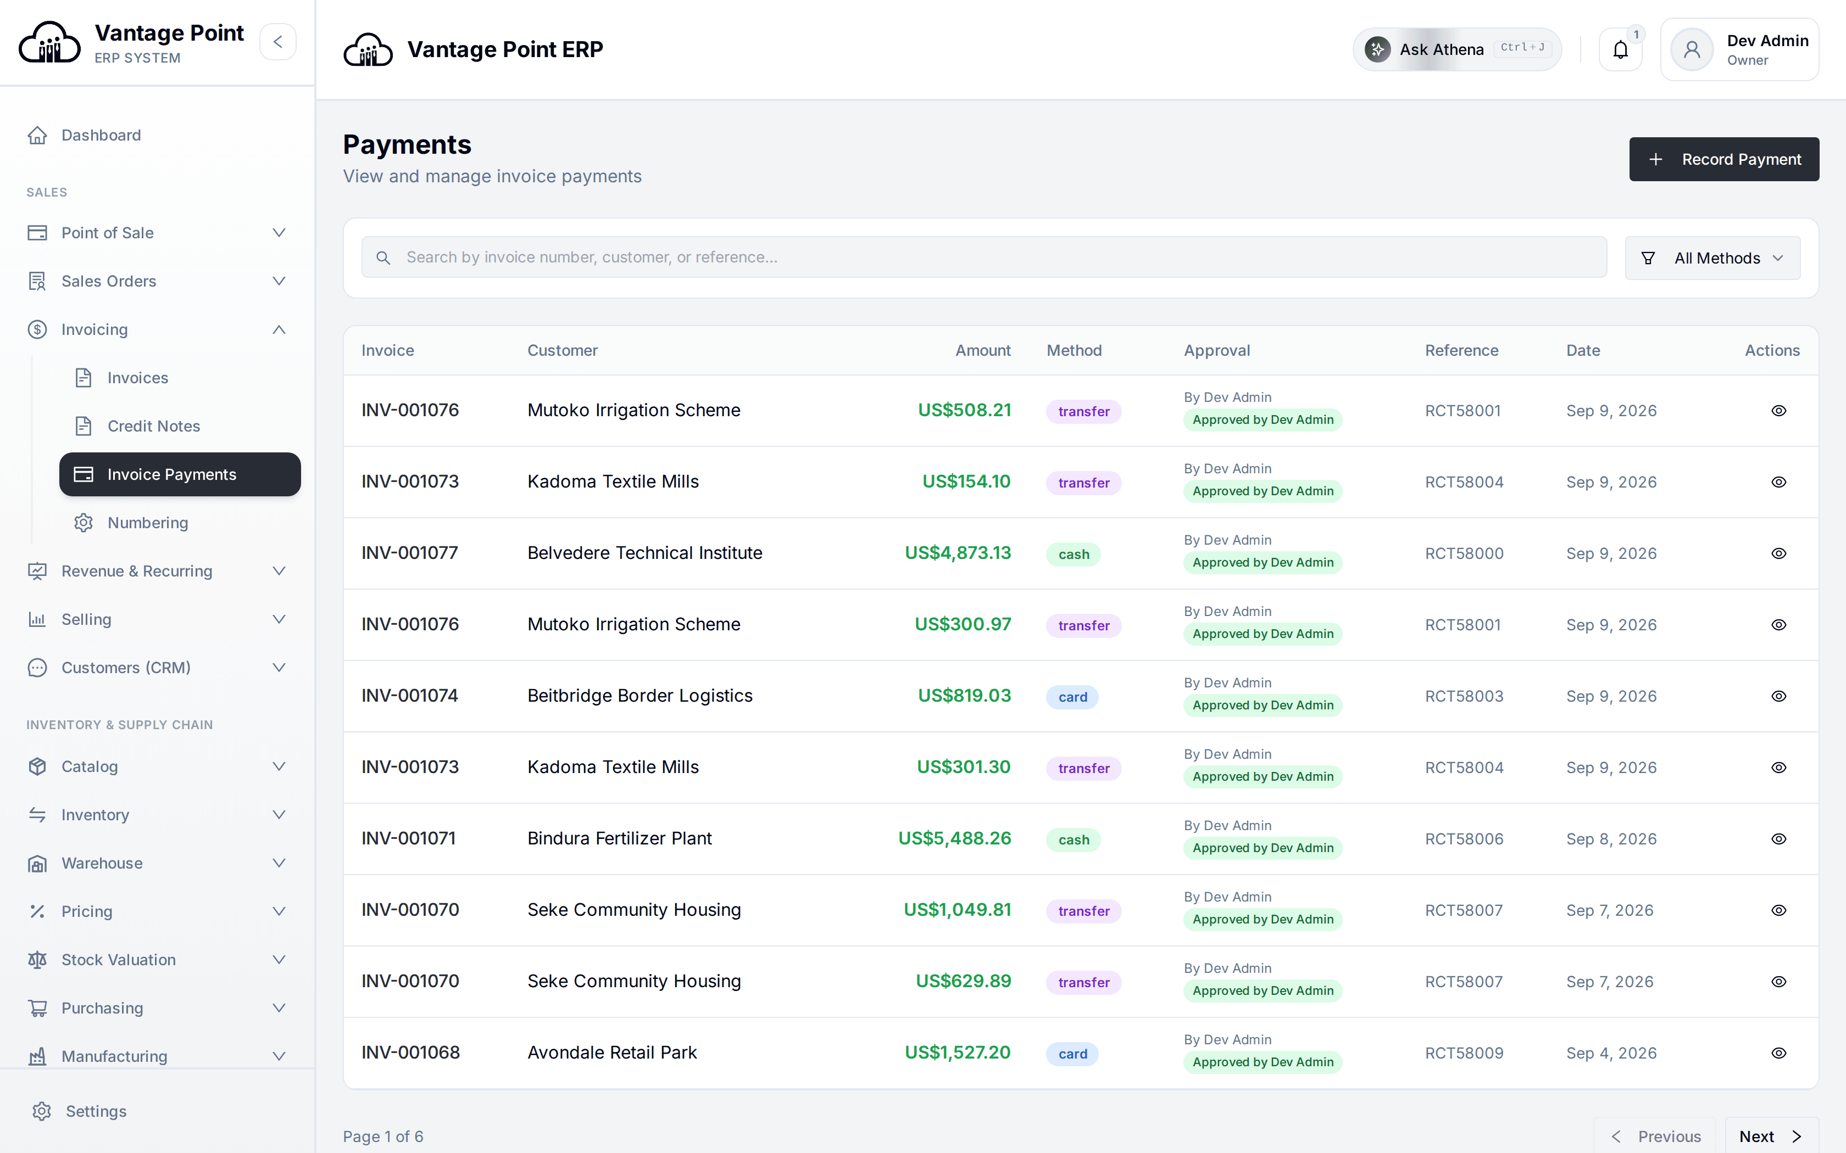Click the Vantage Point cloud logo in sidebar
Screen dimensions: 1846x1153
pyautogui.click(x=49, y=42)
